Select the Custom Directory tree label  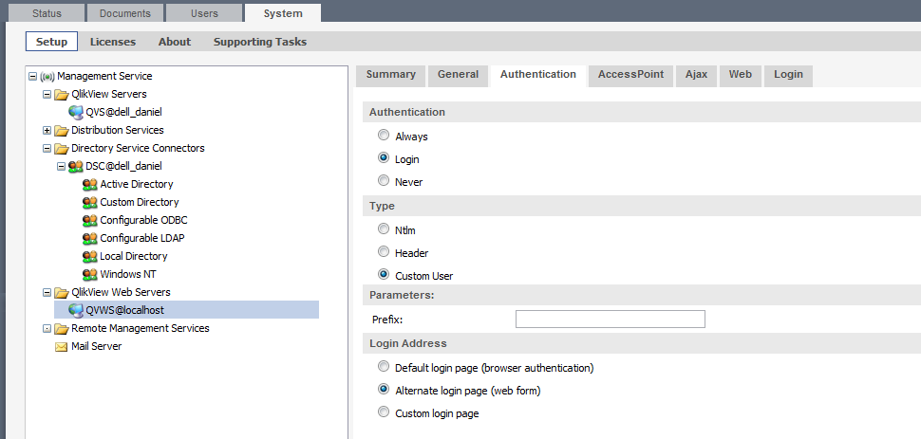[x=140, y=203]
